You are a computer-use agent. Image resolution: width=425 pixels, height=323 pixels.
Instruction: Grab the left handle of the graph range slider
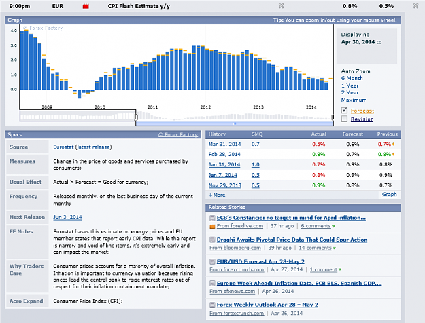tap(136, 117)
